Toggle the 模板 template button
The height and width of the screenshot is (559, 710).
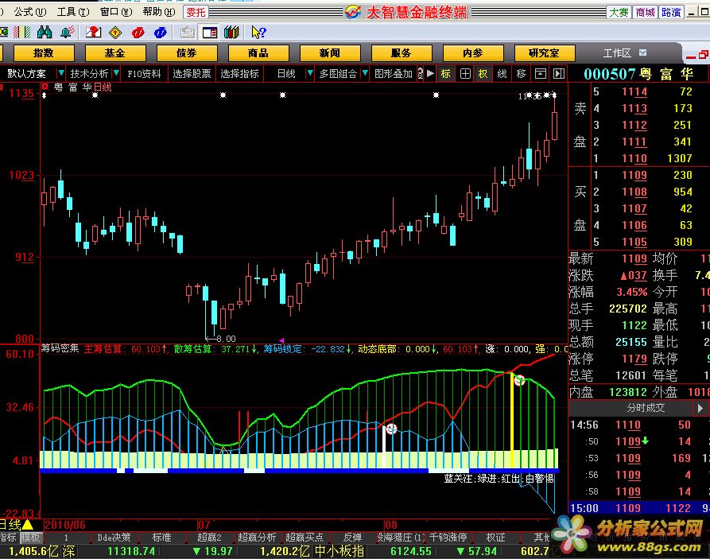[31, 538]
